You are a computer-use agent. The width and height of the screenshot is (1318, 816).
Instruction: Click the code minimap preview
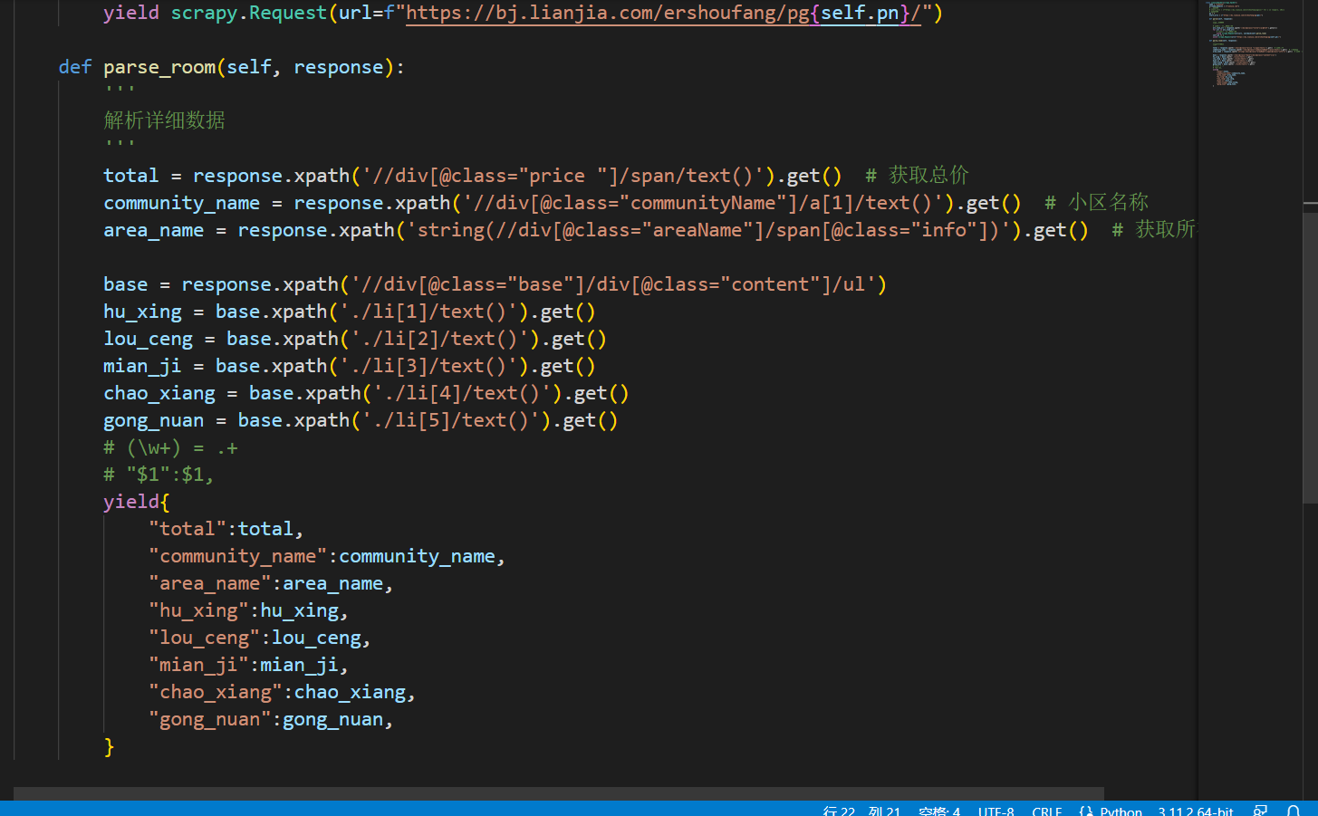point(1255,45)
